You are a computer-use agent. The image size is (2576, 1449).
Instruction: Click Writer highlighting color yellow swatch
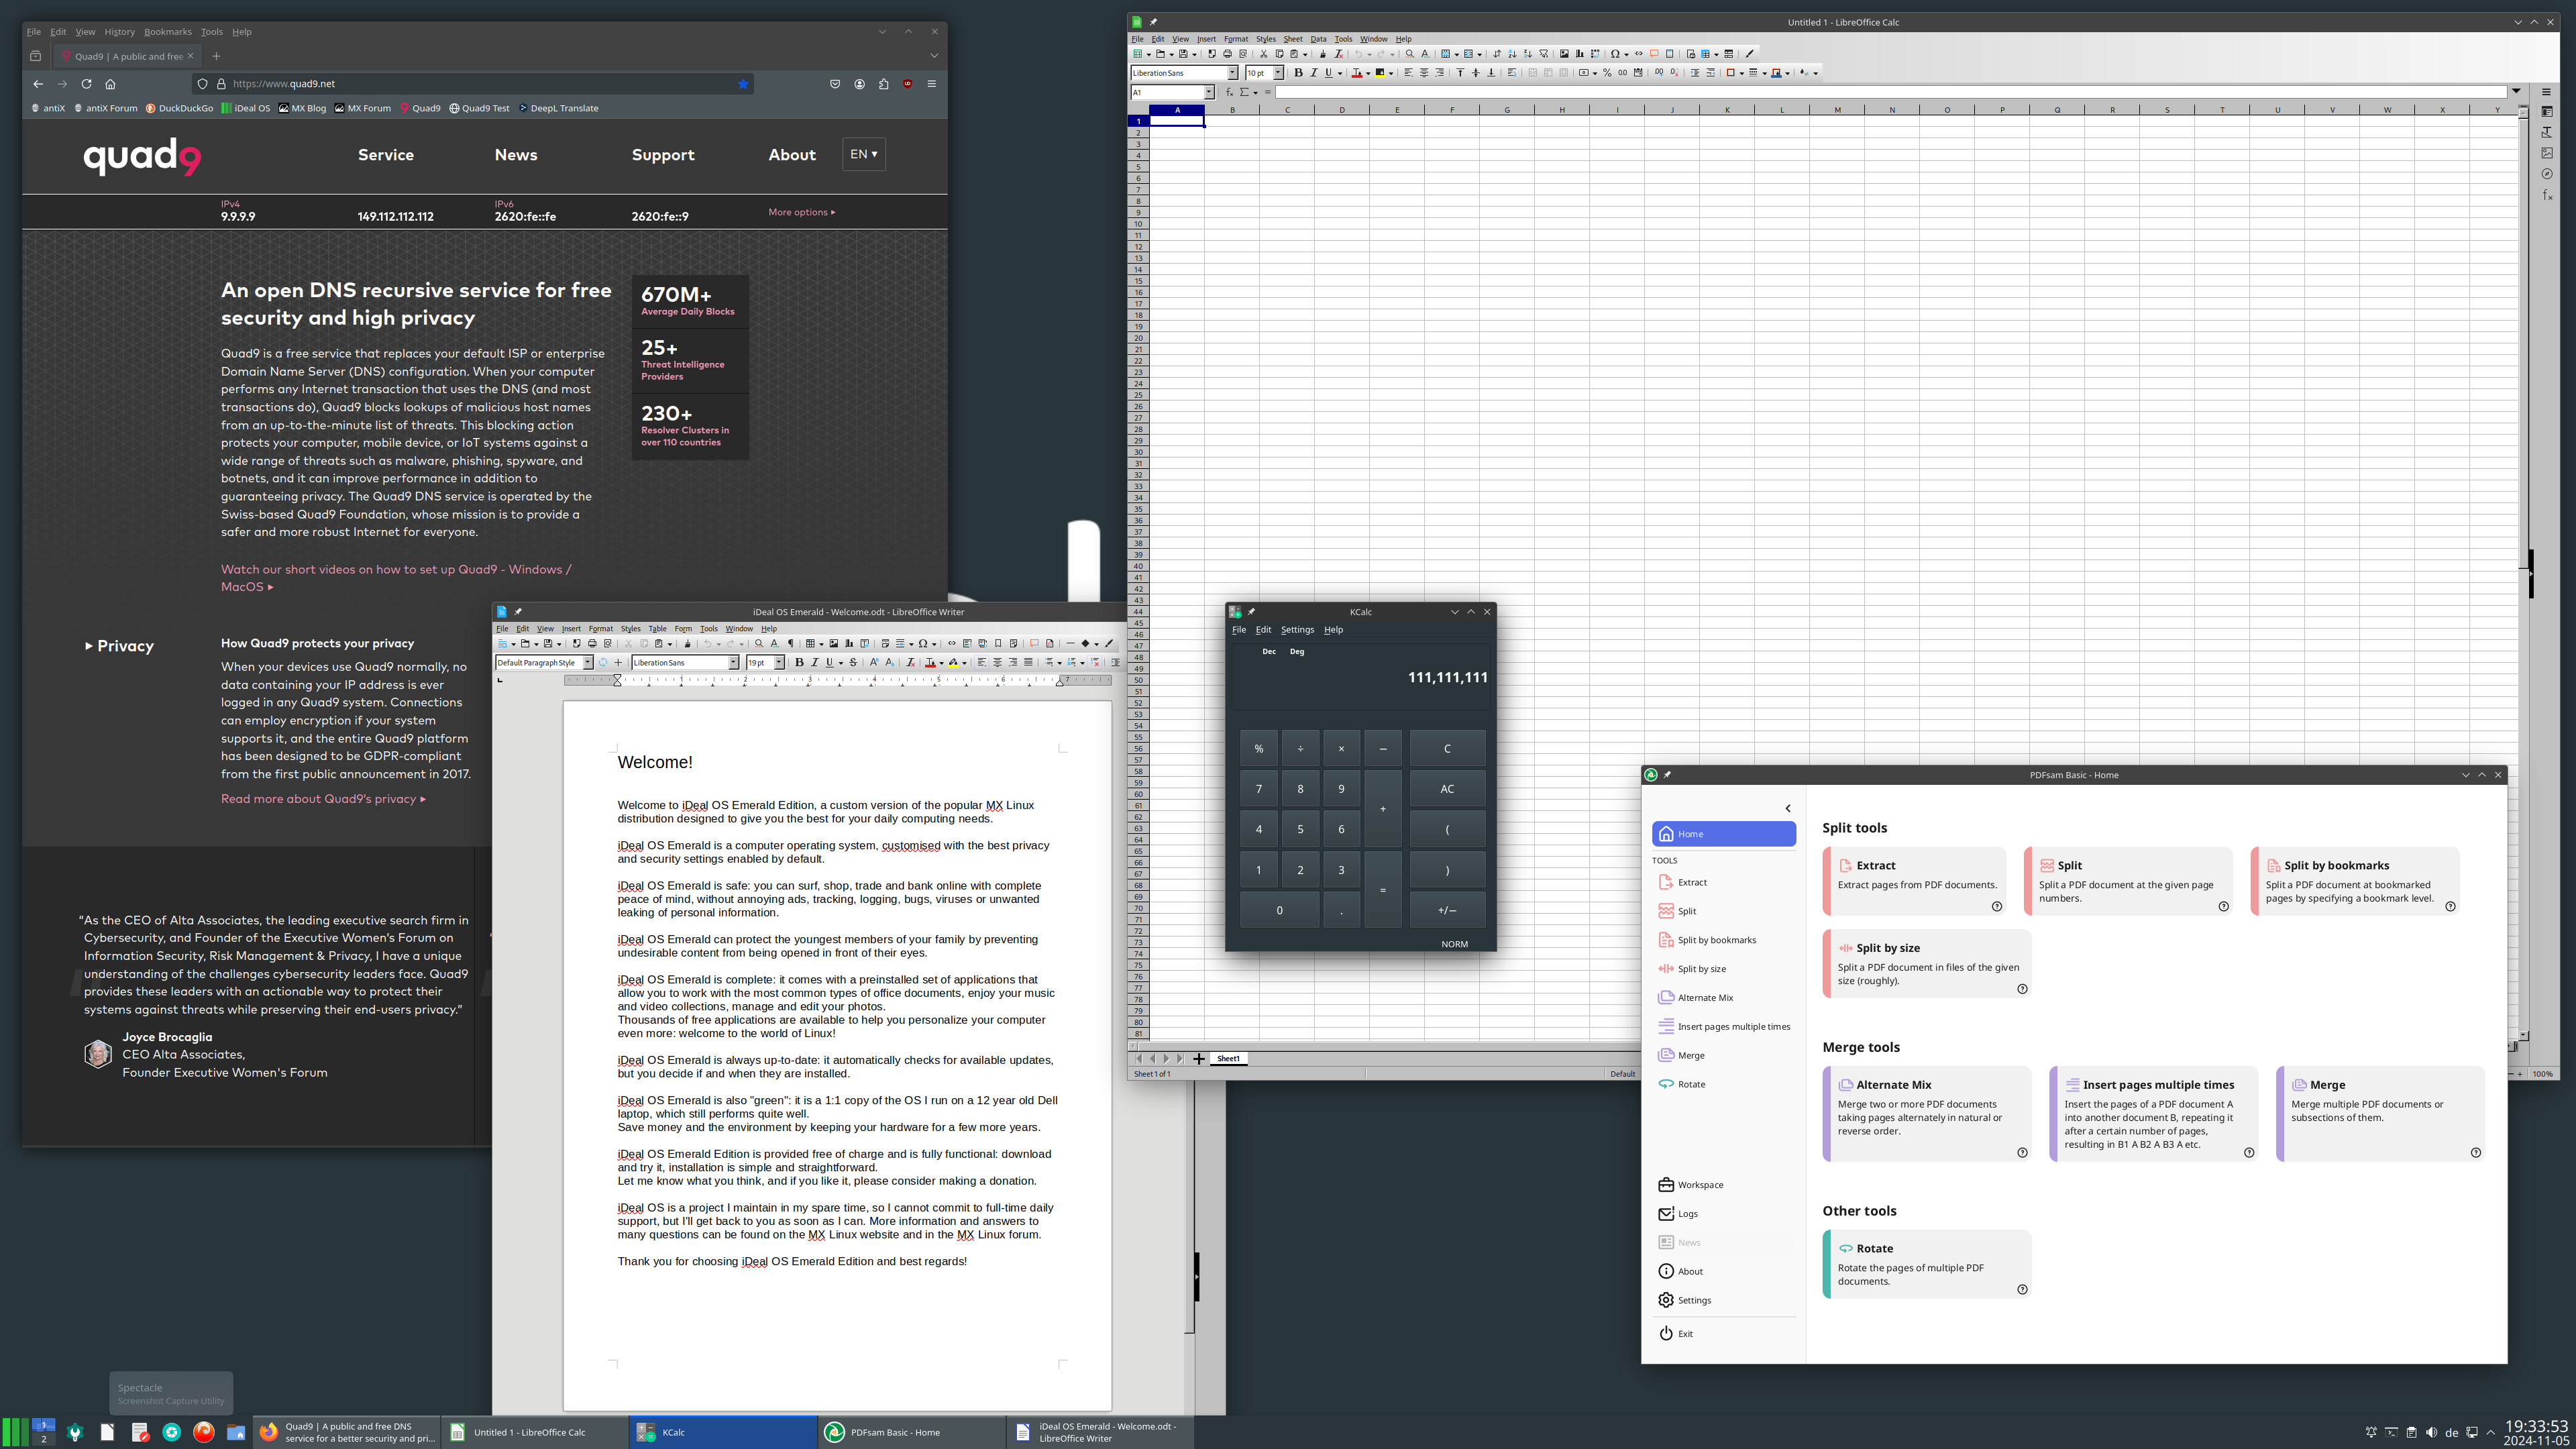point(953,663)
